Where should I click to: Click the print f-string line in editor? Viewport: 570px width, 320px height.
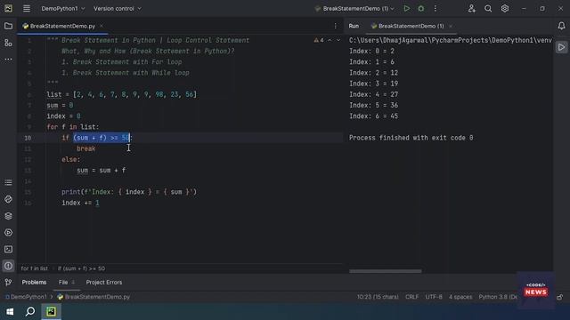coord(129,192)
